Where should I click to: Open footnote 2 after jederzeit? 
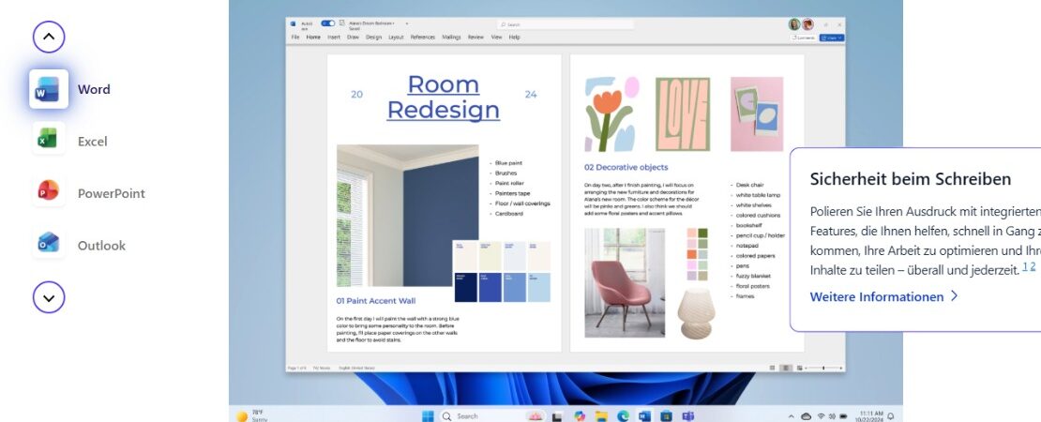(x=1033, y=266)
